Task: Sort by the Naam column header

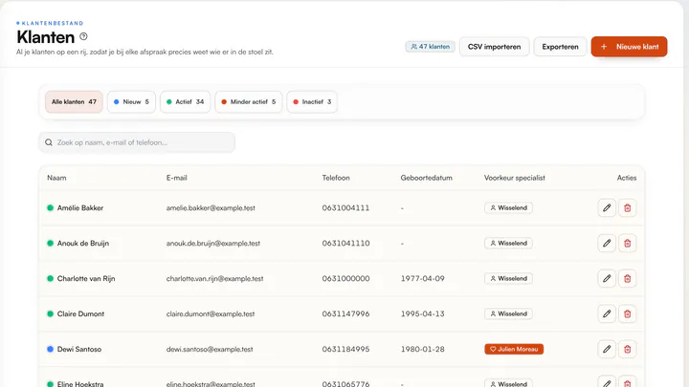Action: (56, 178)
